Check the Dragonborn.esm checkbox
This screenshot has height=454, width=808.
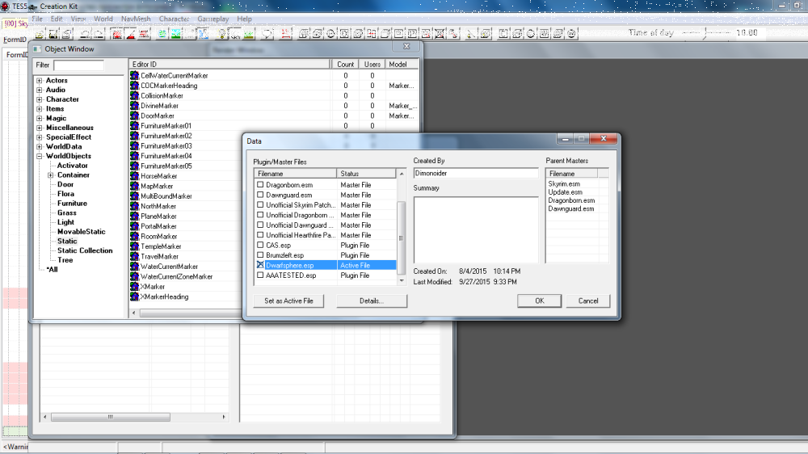[260, 184]
